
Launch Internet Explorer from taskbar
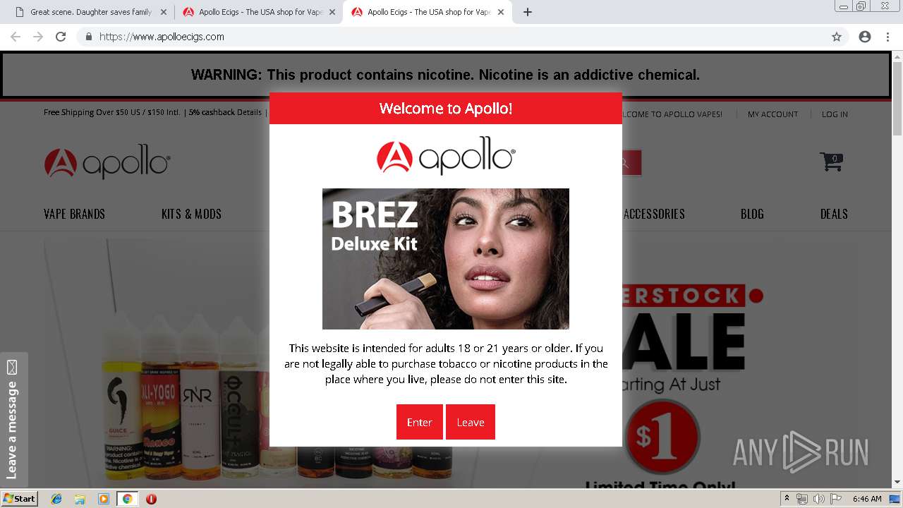tap(56, 499)
